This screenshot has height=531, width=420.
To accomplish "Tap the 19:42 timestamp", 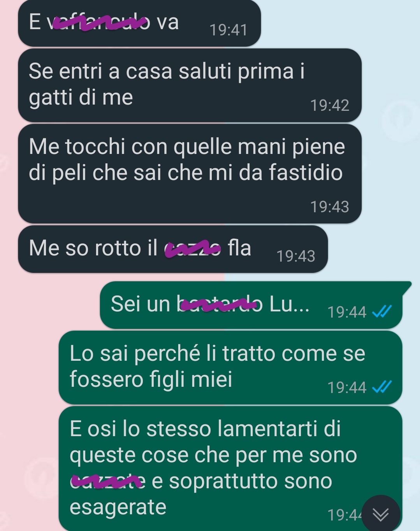I will (330, 105).
